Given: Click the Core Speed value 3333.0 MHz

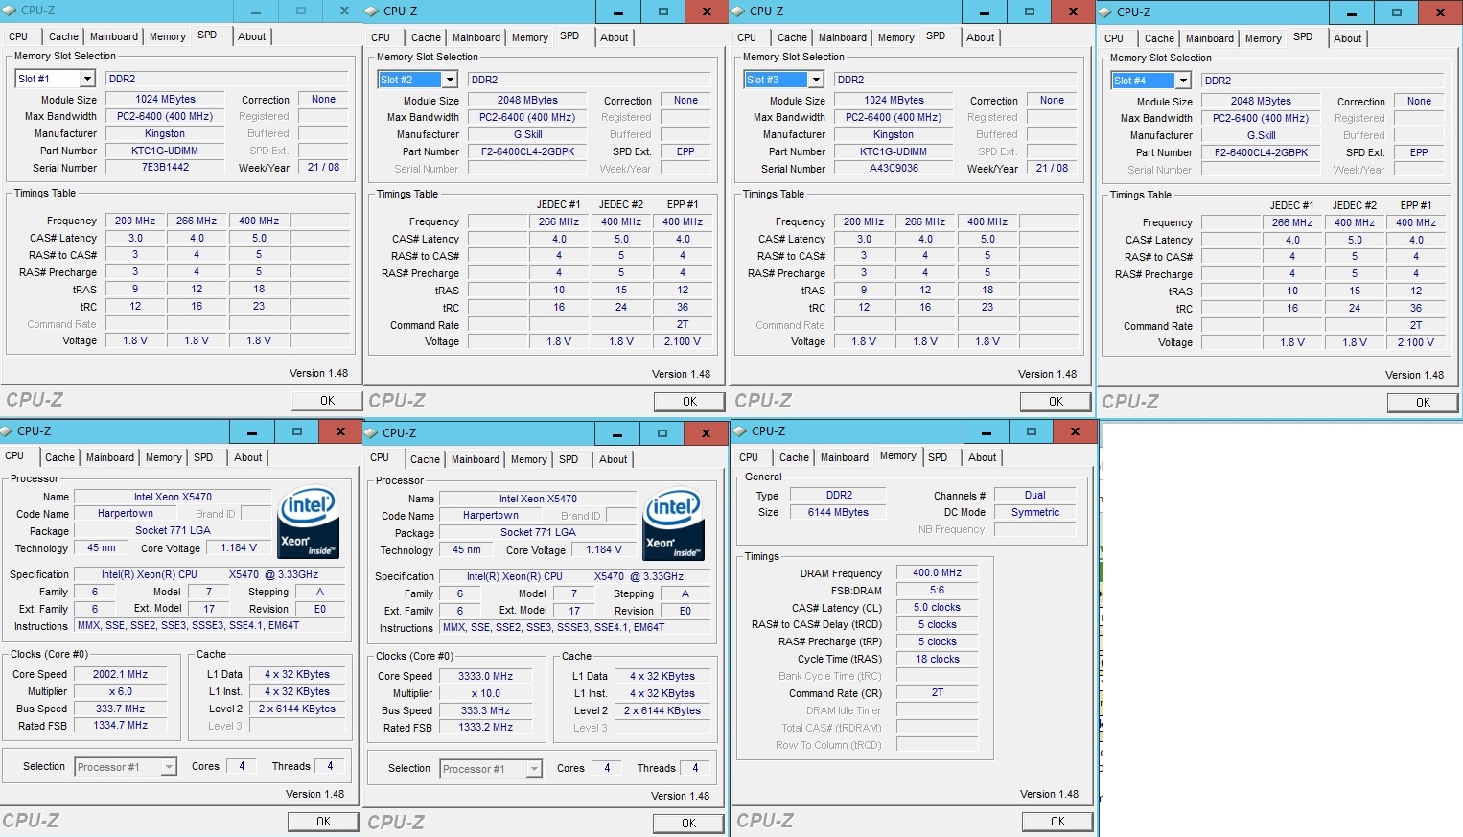Looking at the screenshot, I should [485, 676].
